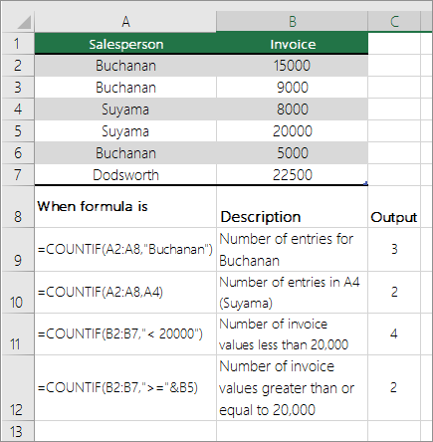Select the =COUNTIF(B2:B7,"< 20000") formula cell
The image size is (433, 442).
pos(125,334)
